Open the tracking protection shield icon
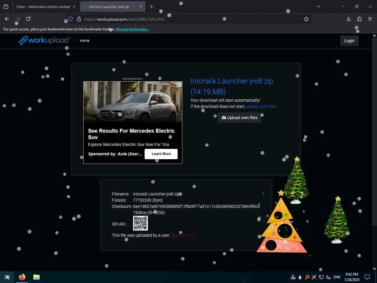This screenshot has height=283, width=377. point(71,19)
